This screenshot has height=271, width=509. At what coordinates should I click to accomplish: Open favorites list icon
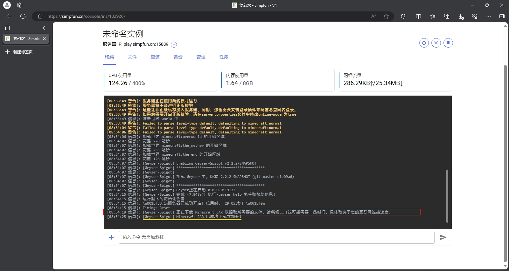coord(433,16)
